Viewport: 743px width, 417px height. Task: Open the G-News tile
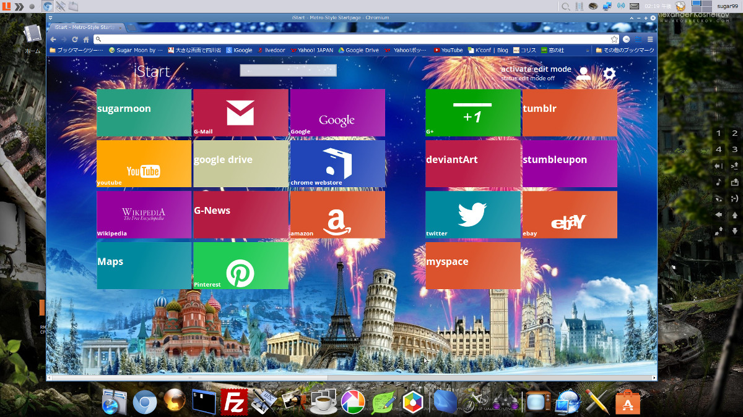241,214
